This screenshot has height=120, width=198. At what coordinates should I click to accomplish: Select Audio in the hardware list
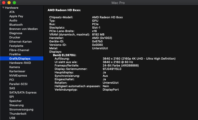click(x=13, y=20)
